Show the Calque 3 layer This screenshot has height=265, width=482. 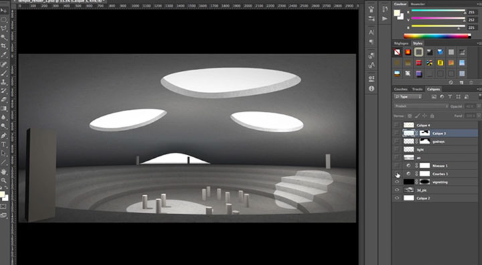(397, 133)
